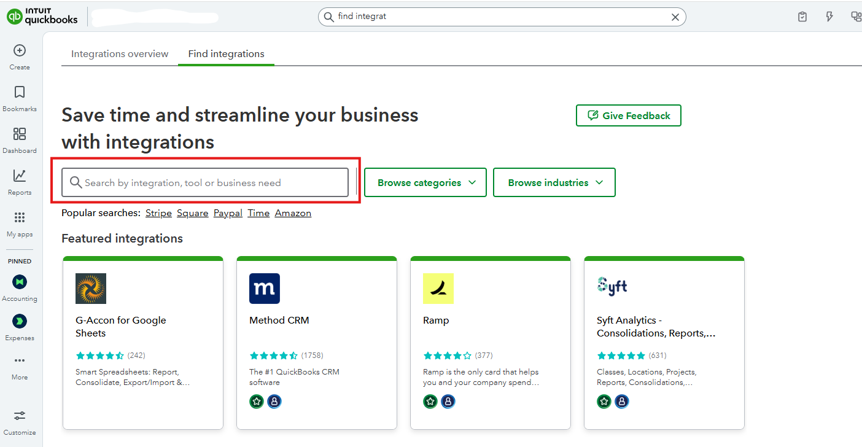Screen dimensions: 862x447
Task: Open the "Method CRM" card title
Action: pos(279,321)
